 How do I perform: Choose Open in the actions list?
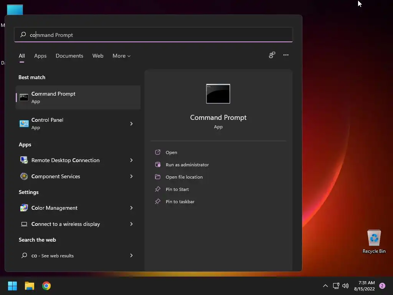(x=171, y=152)
